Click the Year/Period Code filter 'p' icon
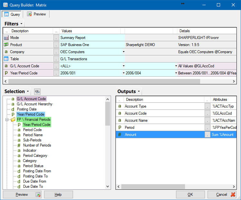 pos(6,73)
